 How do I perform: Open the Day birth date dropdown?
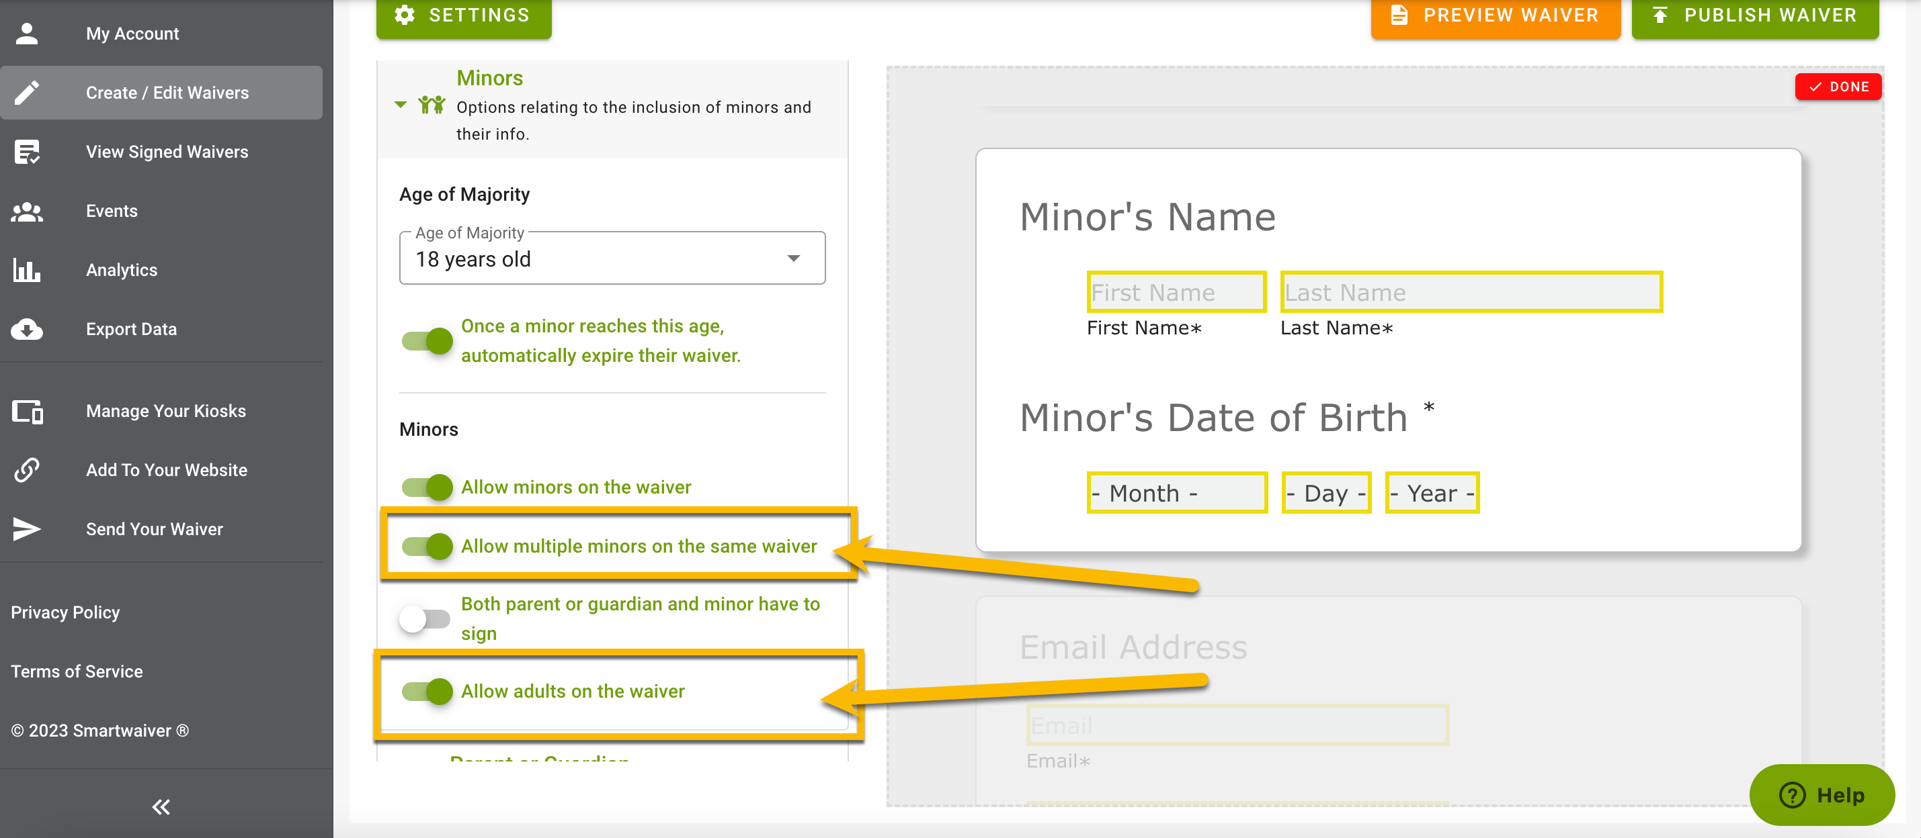(x=1326, y=492)
